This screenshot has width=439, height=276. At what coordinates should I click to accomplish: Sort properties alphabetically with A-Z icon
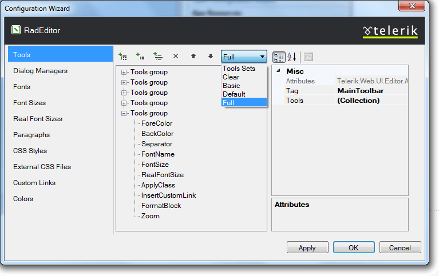[x=291, y=57]
